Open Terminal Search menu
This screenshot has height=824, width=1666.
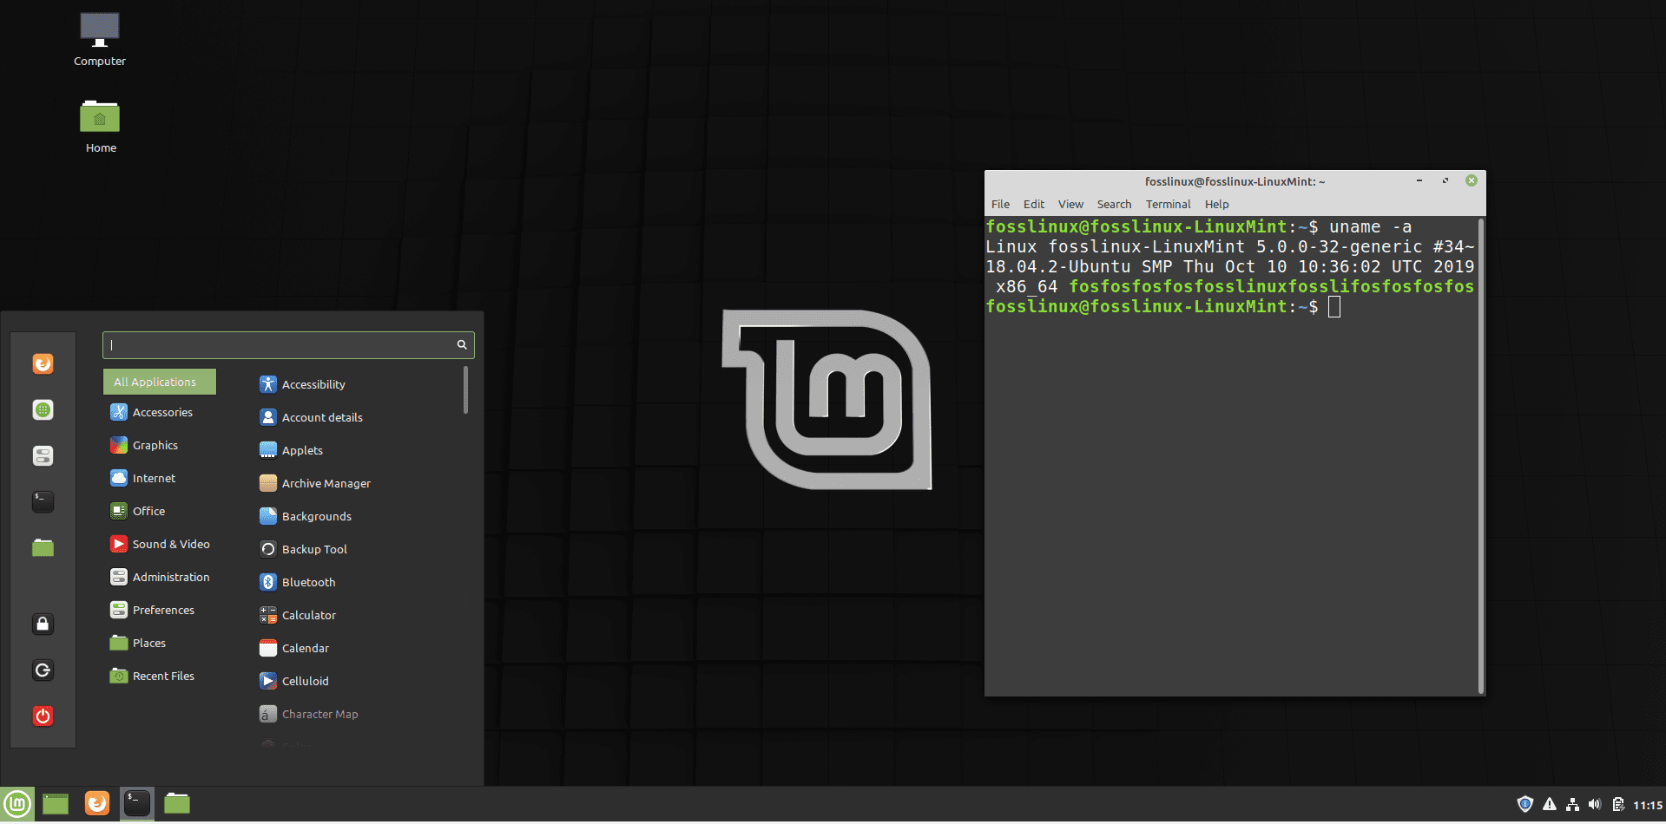tap(1114, 205)
